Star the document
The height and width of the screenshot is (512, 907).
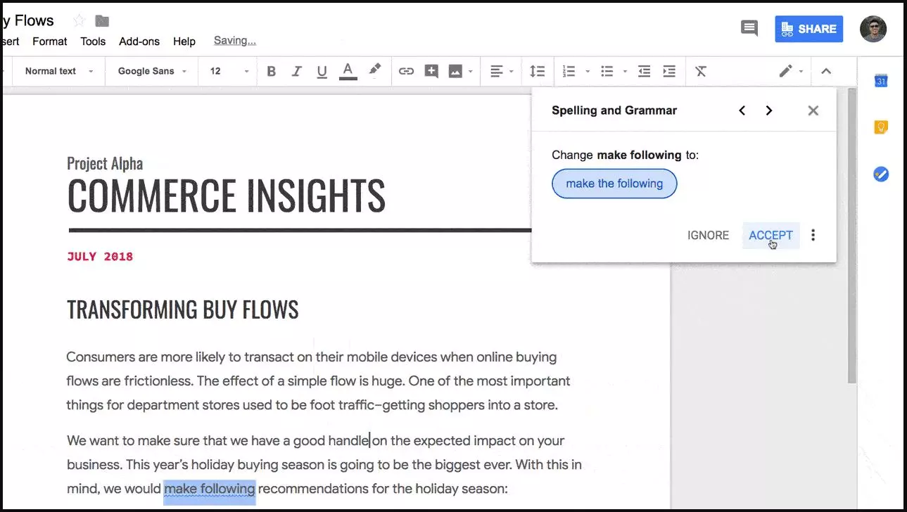(x=79, y=20)
